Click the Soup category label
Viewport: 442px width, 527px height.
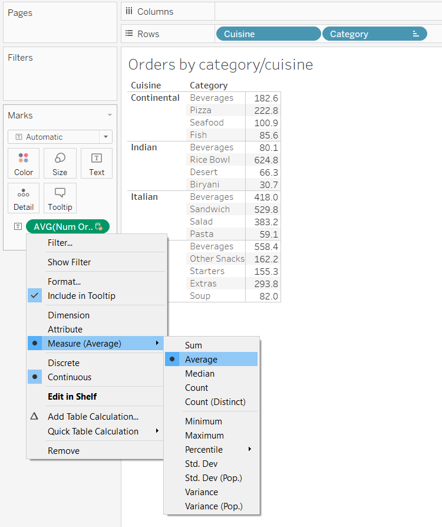coord(200,296)
